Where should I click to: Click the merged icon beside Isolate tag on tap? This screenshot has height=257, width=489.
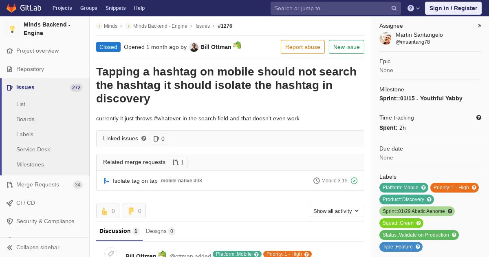[x=106, y=181]
